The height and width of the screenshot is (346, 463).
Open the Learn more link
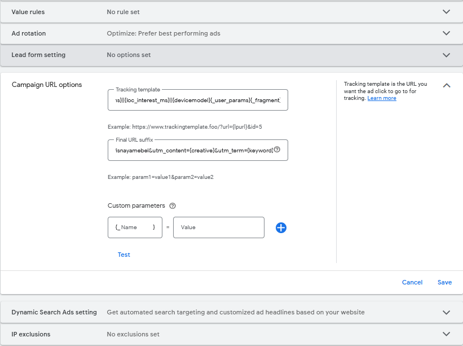382,98
